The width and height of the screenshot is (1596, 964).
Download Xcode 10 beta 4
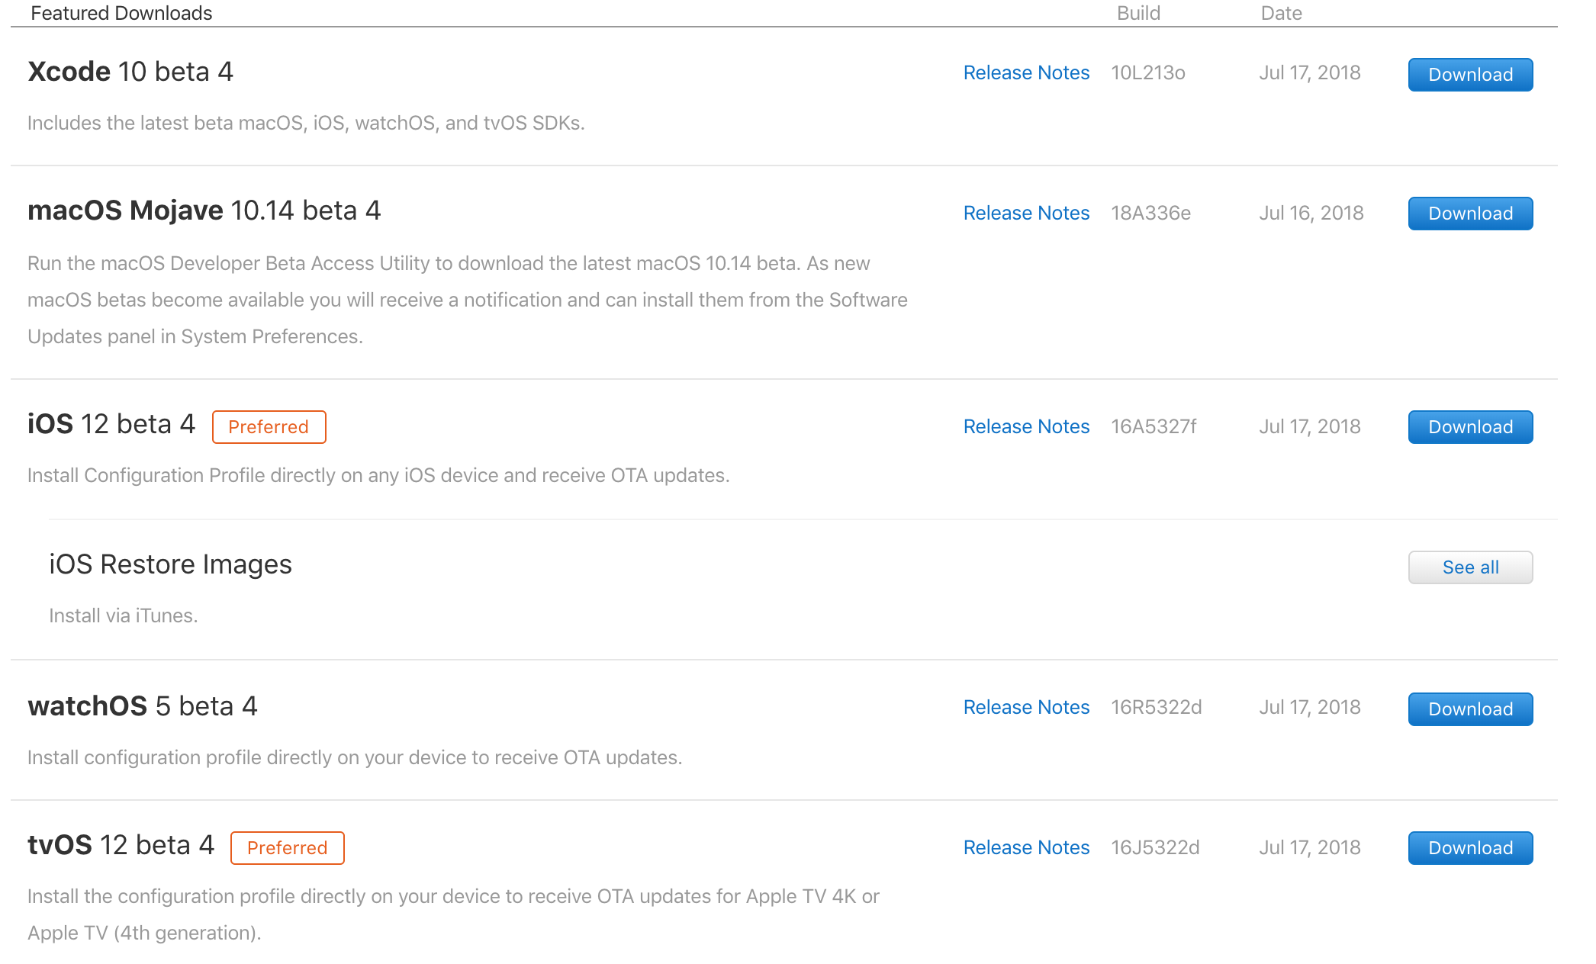coord(1470,75)
